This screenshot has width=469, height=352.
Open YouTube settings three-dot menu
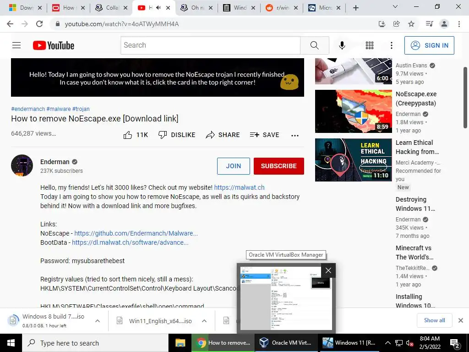(x=391, y=45)
